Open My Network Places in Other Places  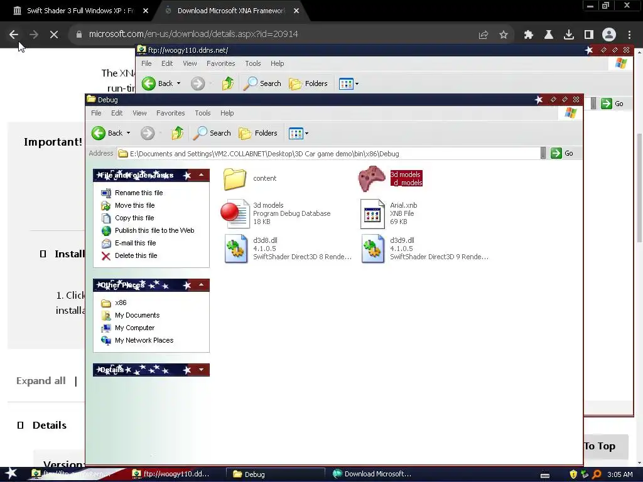(144, 341)
